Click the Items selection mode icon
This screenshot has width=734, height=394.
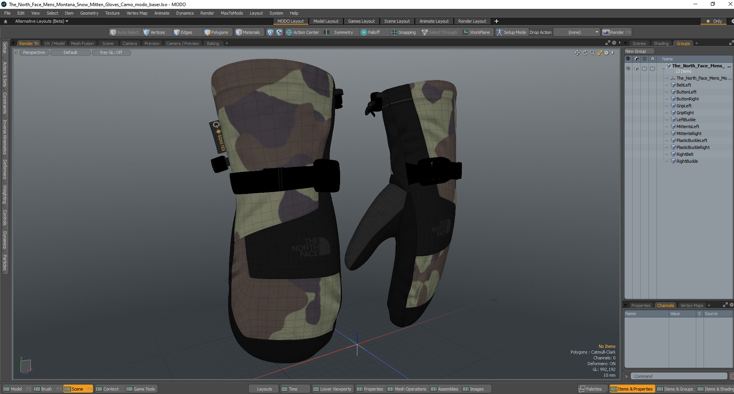click(270, 32)
